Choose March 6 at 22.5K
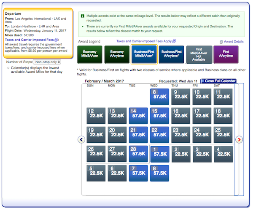This screenshot has height=211, width=253. point(117,173)
